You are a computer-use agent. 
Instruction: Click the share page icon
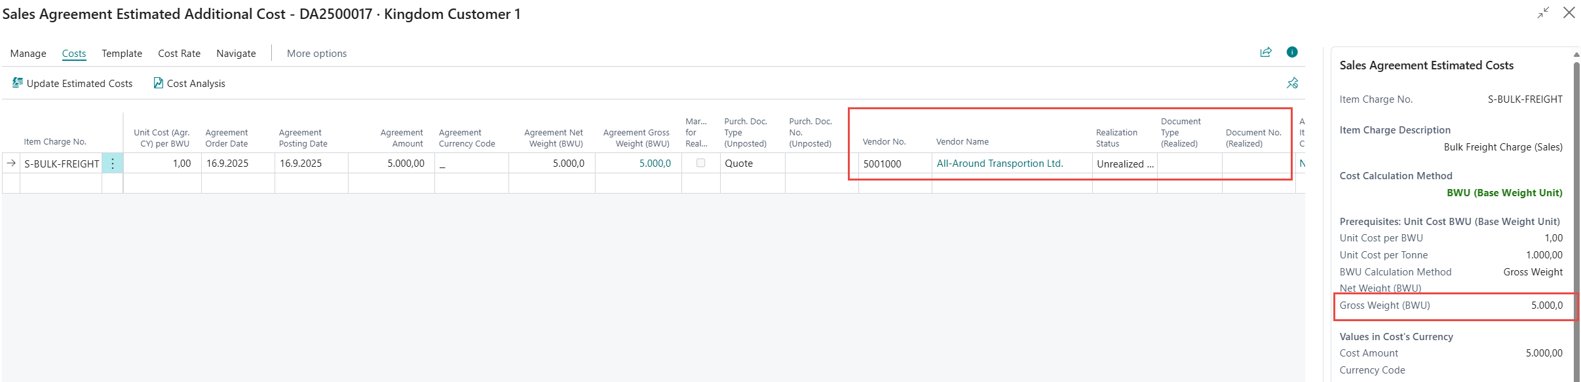(1266, 52)
